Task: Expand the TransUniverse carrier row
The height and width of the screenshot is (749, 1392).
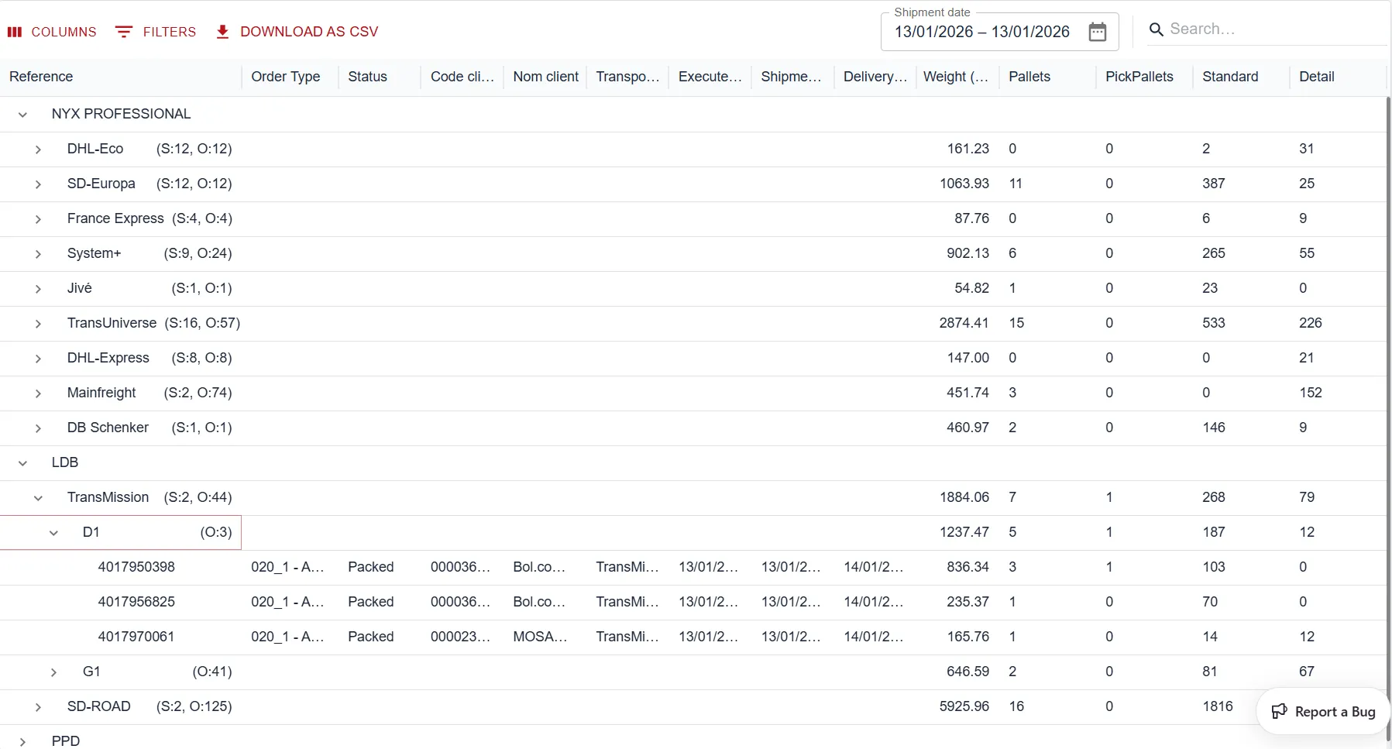Action: 38,324
